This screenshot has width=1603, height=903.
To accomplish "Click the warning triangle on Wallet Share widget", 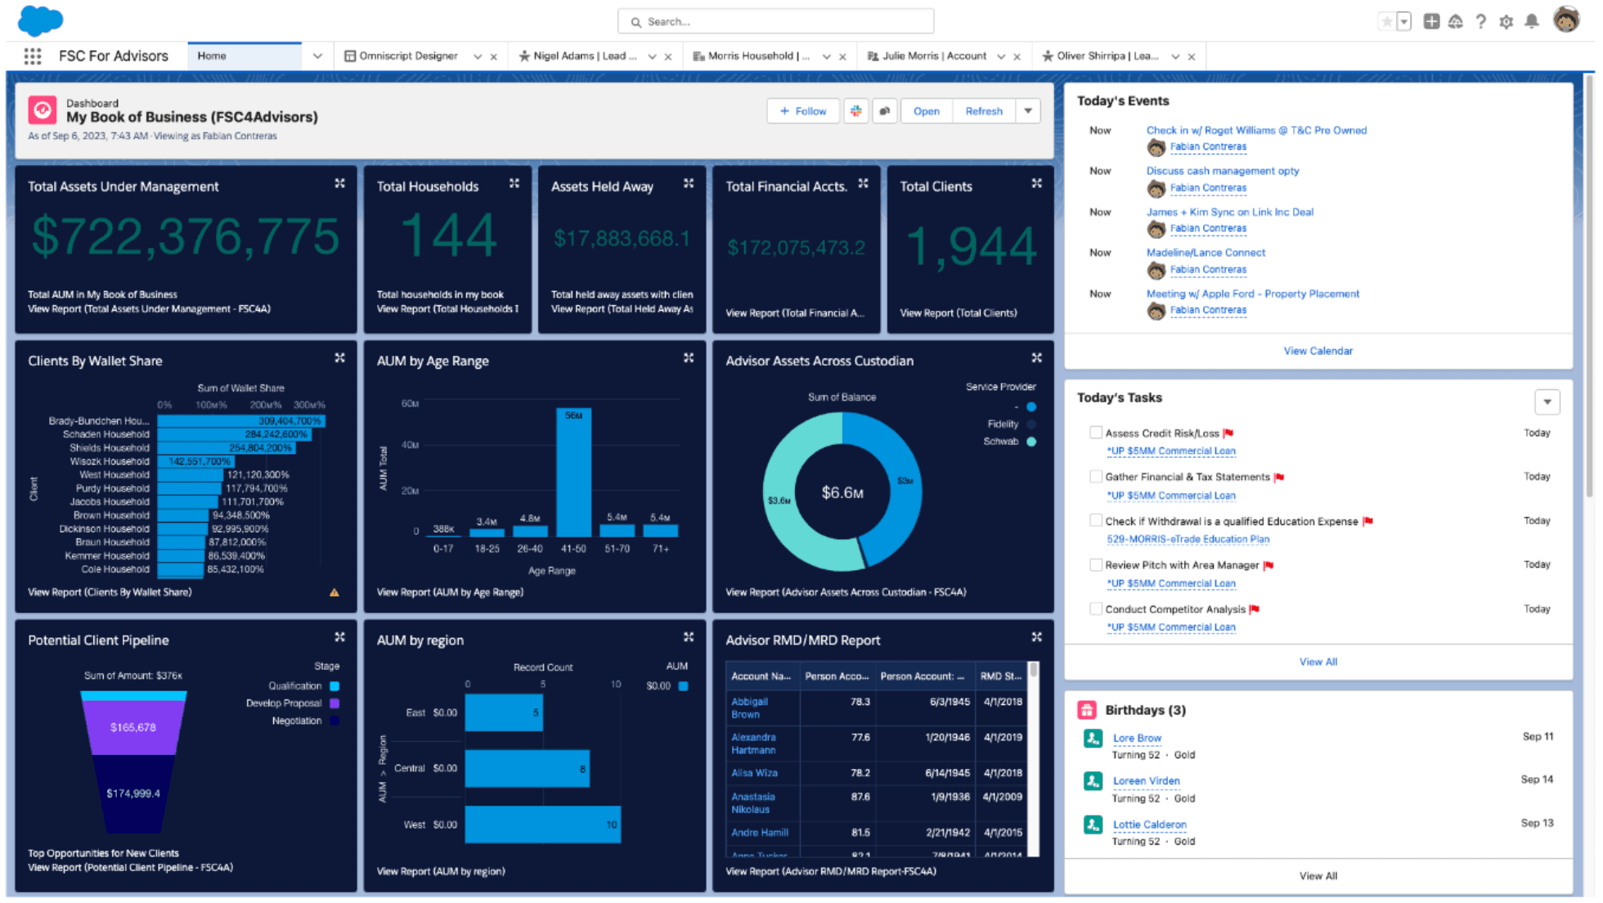I will click(x=335, y=592).
